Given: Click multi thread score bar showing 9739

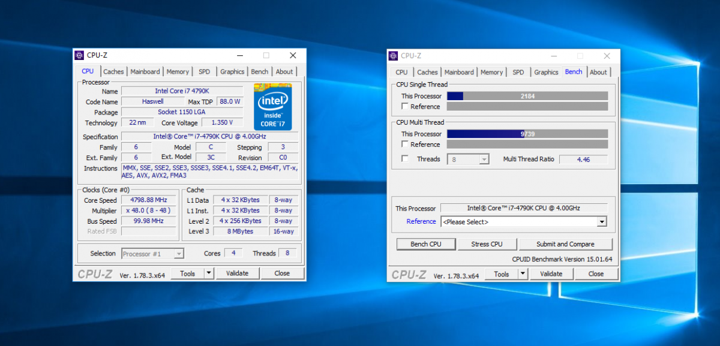Looking at the screenshot, I should pos(527,134).
